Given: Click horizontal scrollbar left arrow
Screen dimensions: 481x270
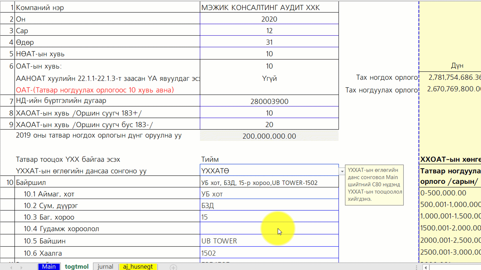Looking at the screenshot, I should point(426,267).
